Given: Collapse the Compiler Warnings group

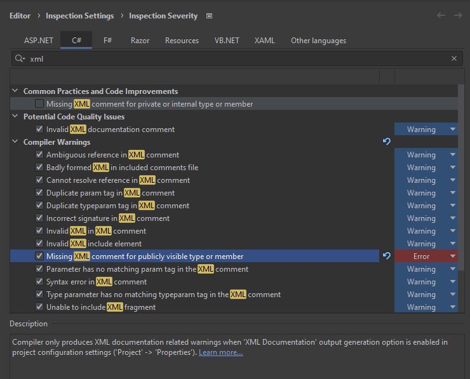Looking at the screenshot, I should [x=15, y=142].
